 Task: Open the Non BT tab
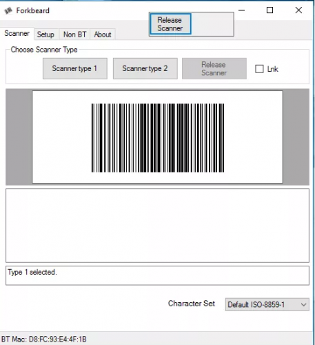74,34
